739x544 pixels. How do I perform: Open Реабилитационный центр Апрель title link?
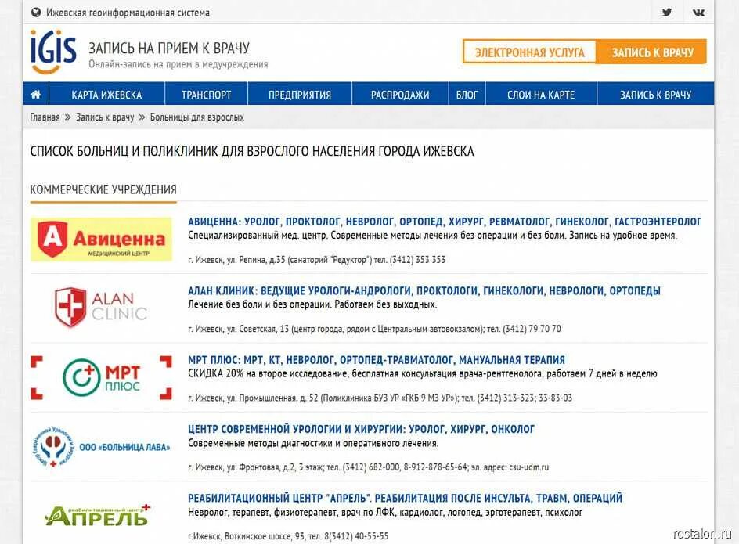click(x=405, y=498)
